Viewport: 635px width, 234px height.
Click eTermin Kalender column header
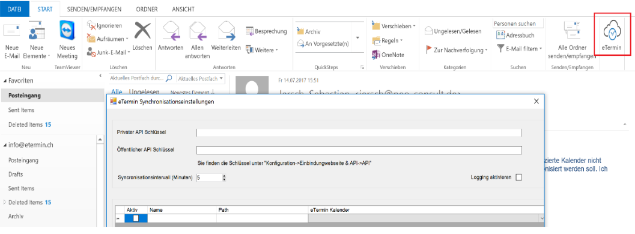point(426,210)
